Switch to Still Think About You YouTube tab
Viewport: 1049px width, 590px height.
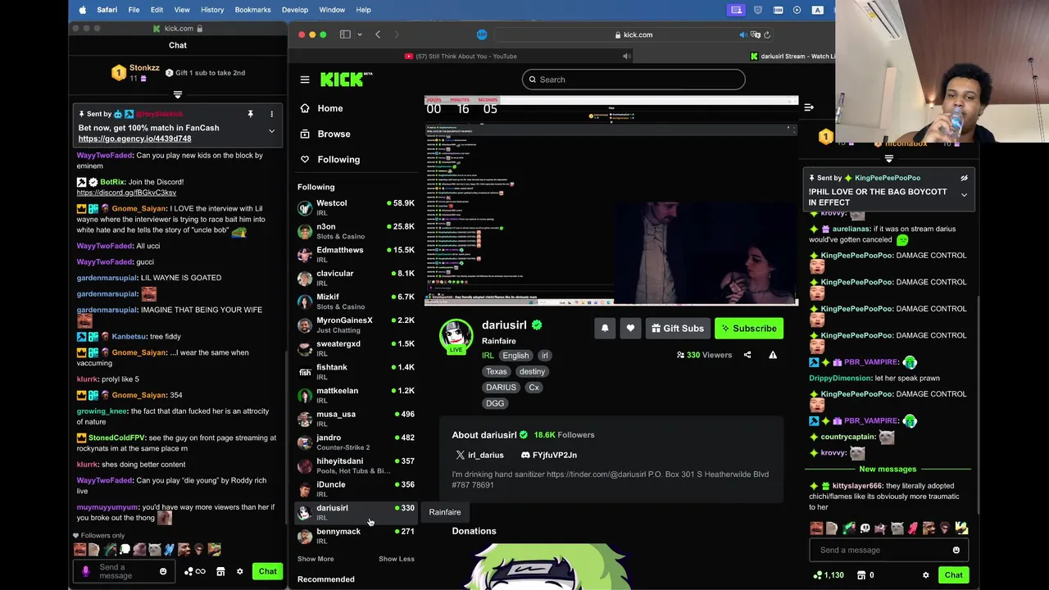click(x=461, y=56)
